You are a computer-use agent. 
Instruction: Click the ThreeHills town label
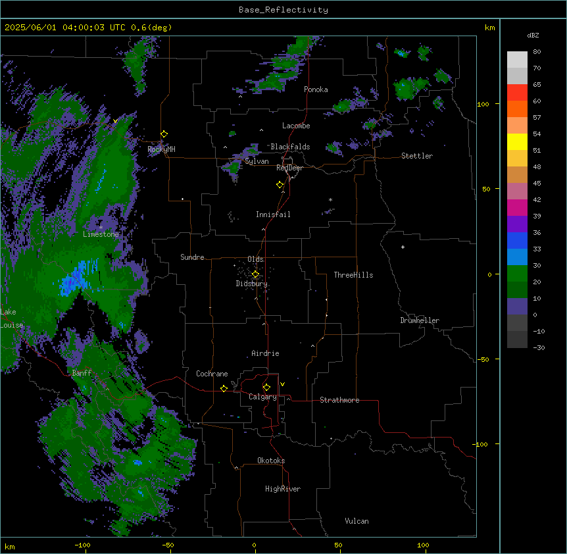point(354,275)
